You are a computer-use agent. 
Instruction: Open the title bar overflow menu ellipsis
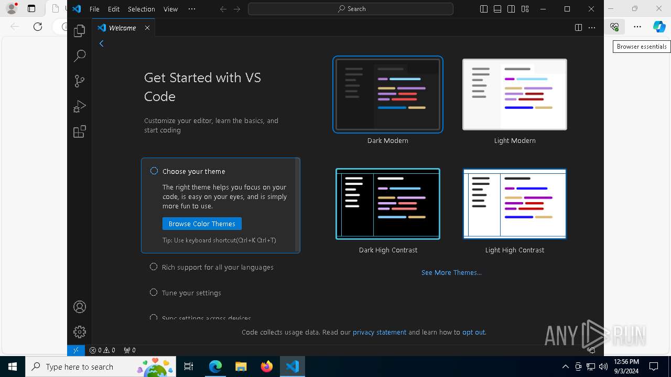point(192,9)
